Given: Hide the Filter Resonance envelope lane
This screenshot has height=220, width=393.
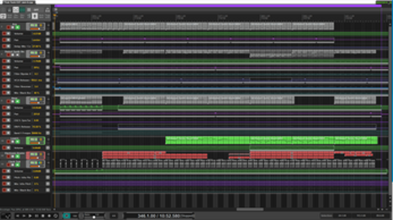Looking at the screenshot, I should [48, 86].
